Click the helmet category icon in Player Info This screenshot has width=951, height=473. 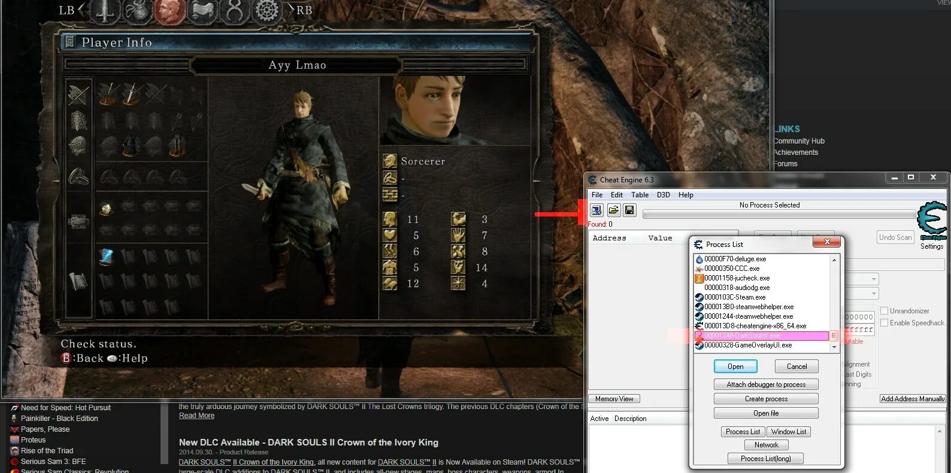pos(78,145)
